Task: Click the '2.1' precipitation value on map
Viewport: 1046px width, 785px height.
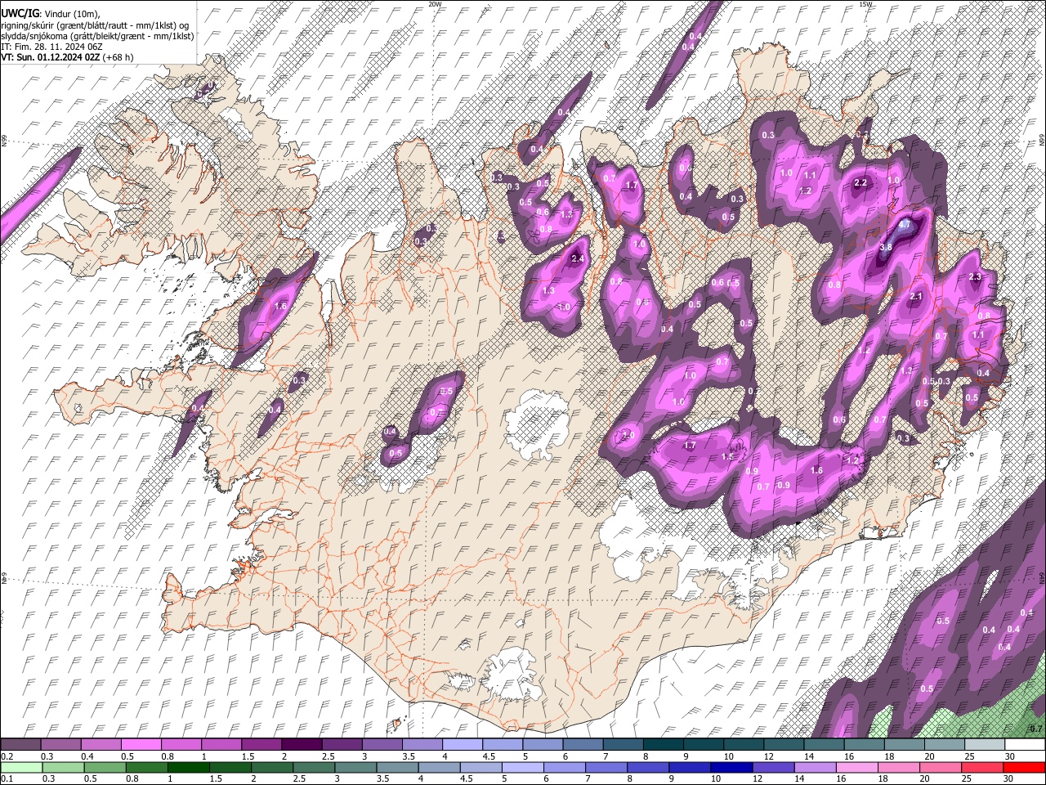Action: (x=916, y=297)
